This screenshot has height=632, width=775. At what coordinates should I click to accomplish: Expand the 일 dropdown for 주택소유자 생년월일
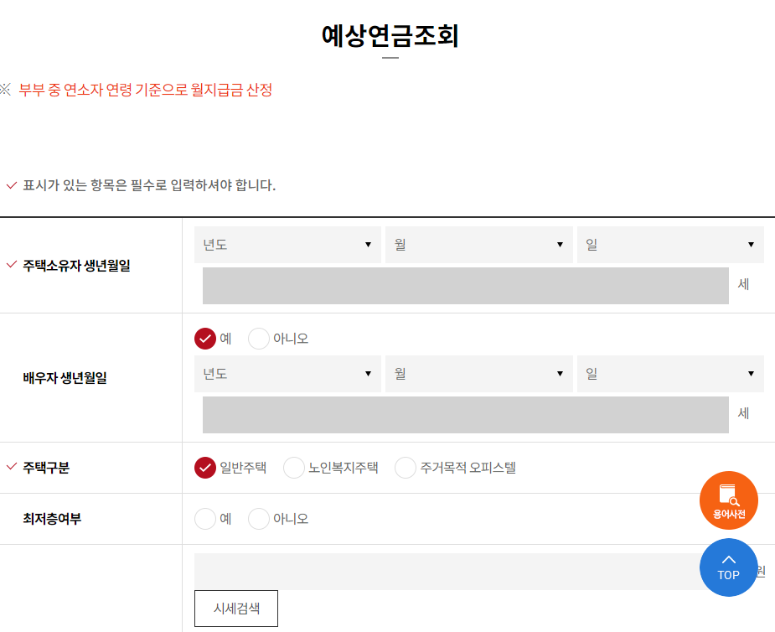669,245
